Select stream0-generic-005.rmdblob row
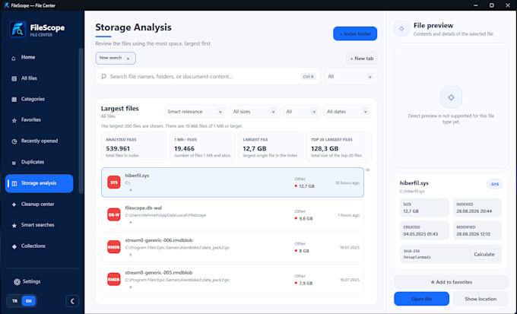This screenshot has width=517, height=314. [x=233, y=279]
